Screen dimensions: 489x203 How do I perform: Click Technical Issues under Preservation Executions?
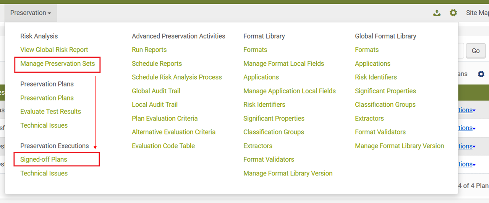[44, 174]
